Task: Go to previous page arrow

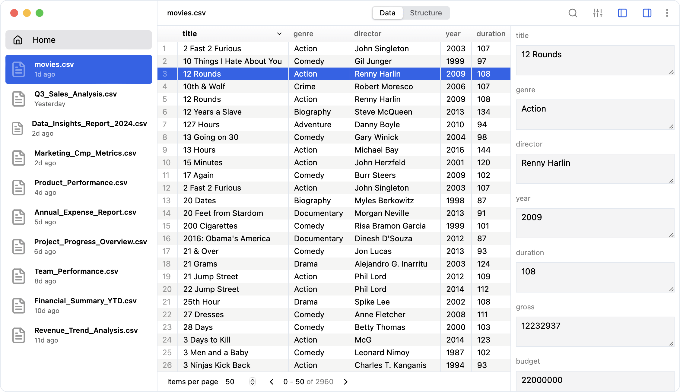Action: (272, 382)
